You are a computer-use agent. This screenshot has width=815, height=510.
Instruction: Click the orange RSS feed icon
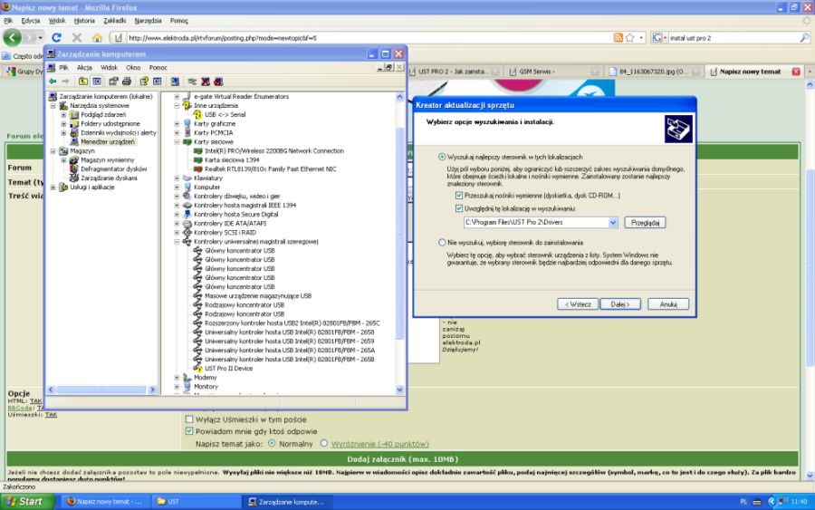tap(618, 37)
